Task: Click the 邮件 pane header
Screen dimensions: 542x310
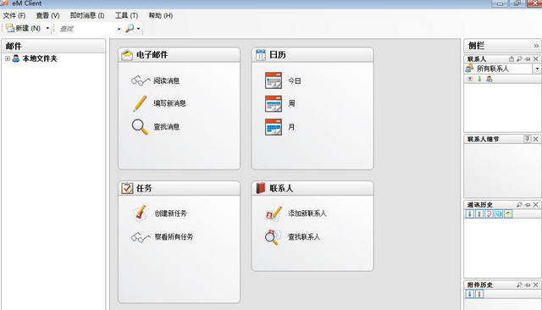Action: (53, 46)
